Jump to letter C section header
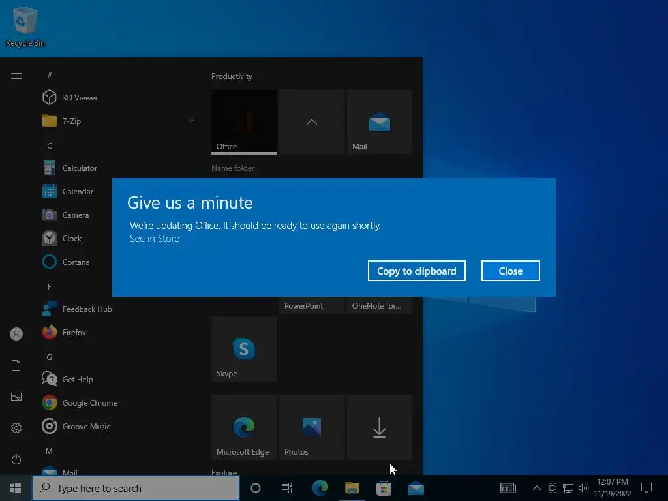The width and height of the screenshot is (668, 501). pyautogui.click(x=50, y=145)
